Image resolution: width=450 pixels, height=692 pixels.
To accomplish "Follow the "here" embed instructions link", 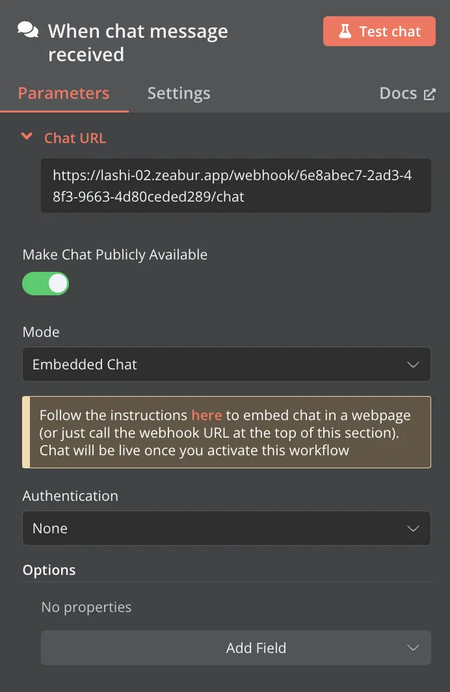I will click(207, 416).
